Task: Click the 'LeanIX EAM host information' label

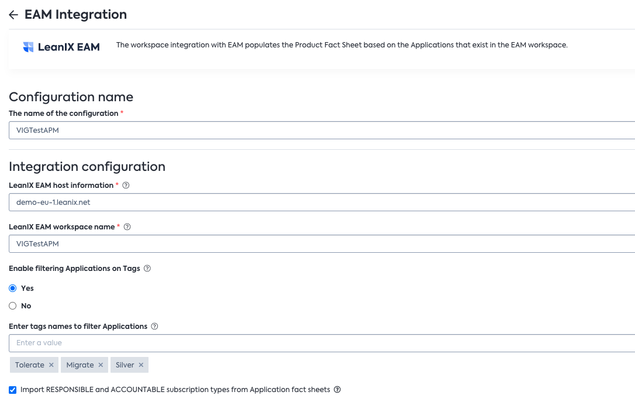Action: pos(61,185)
